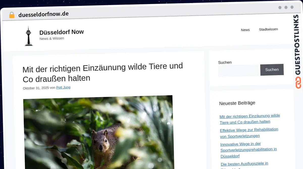Screen dimensions: 303x169
Task: Click inside the Suchen search field
Action: point(238,70)
